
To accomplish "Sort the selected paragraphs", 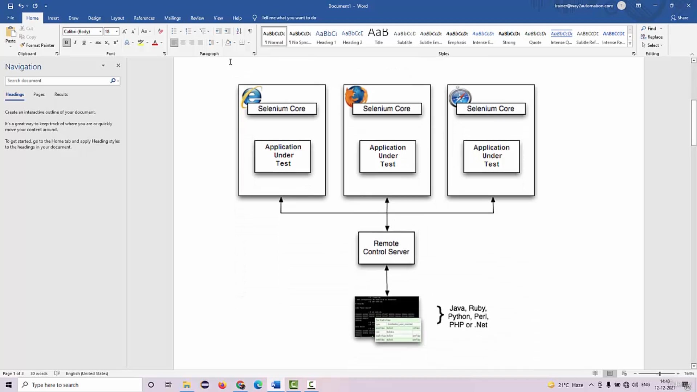I will click(x=239, y=32).
